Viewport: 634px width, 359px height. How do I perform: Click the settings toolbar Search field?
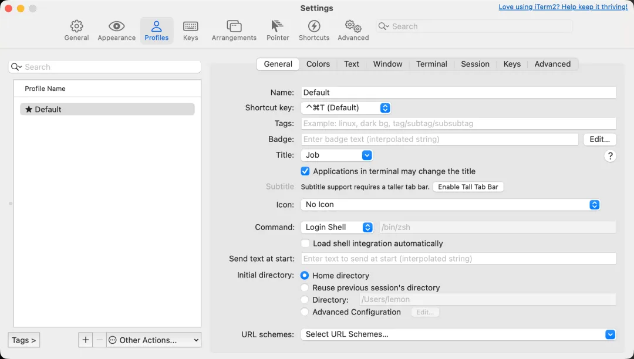[x=474, y=26]
